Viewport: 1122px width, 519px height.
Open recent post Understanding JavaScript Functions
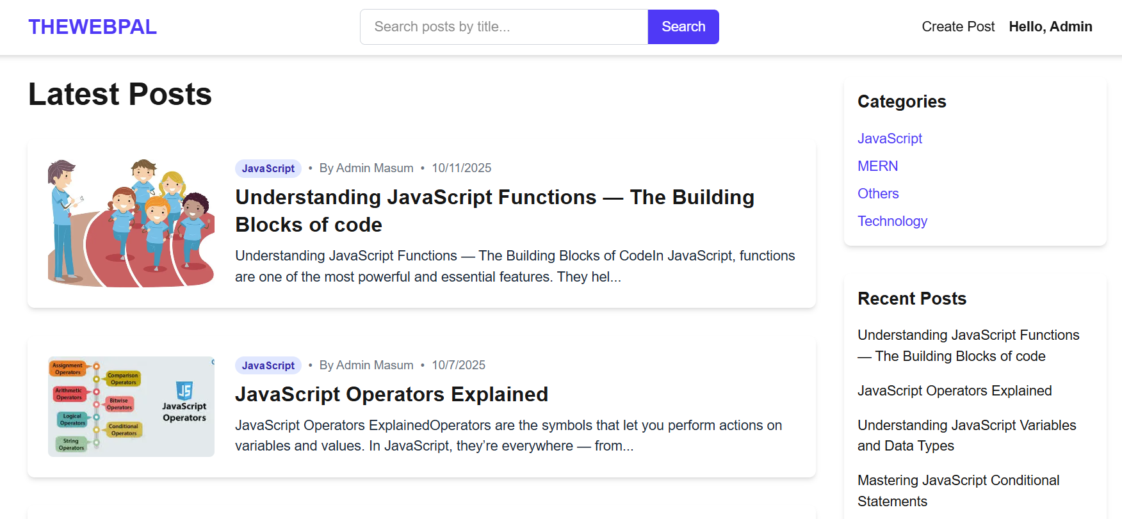click(968, 346)
